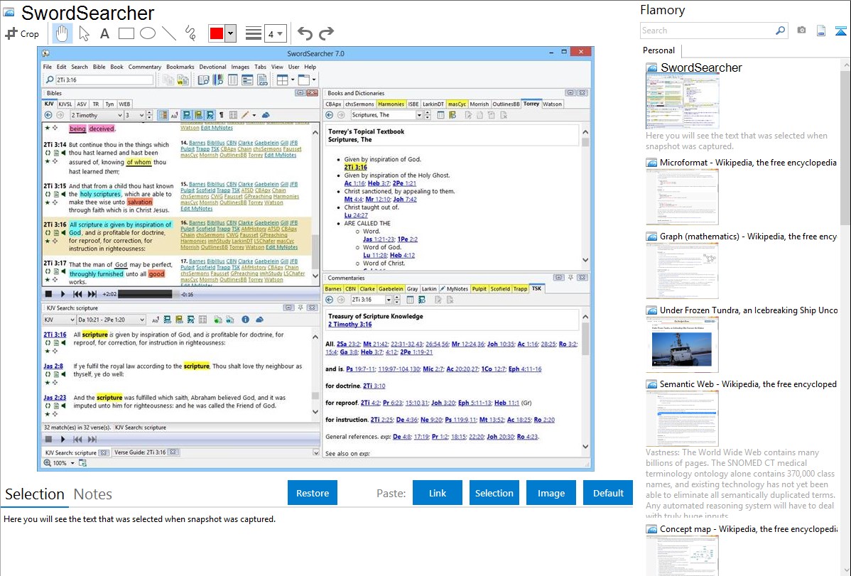Choose the text annotation tool
Screen dimensions: 851x576
tap(104, 33)
